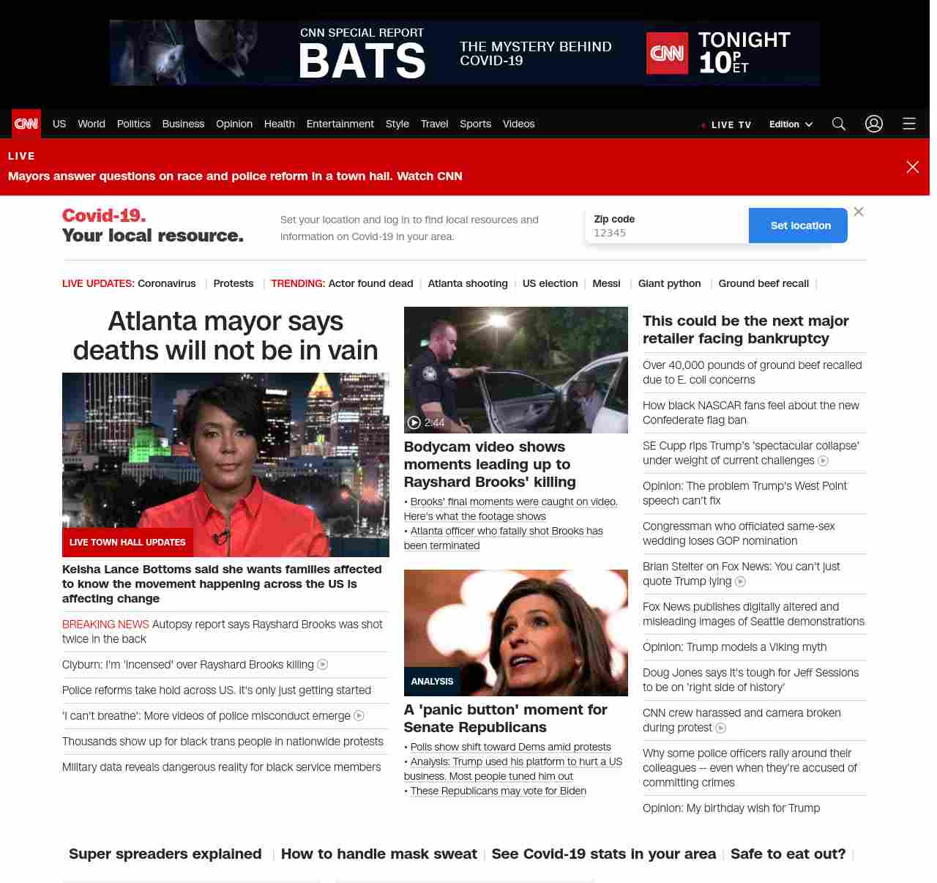Play the Brian Stelter video icon
The width and height of the screenshot is (937, 883).
tap(741, 581)
